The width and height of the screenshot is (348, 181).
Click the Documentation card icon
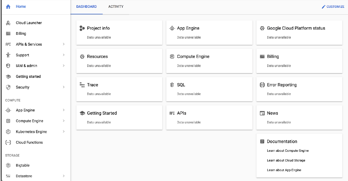(x=262, y=141)
